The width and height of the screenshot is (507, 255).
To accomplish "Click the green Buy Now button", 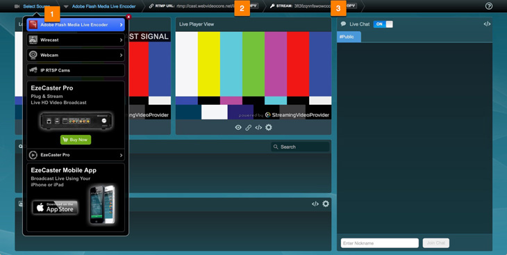I will [76, 140].
